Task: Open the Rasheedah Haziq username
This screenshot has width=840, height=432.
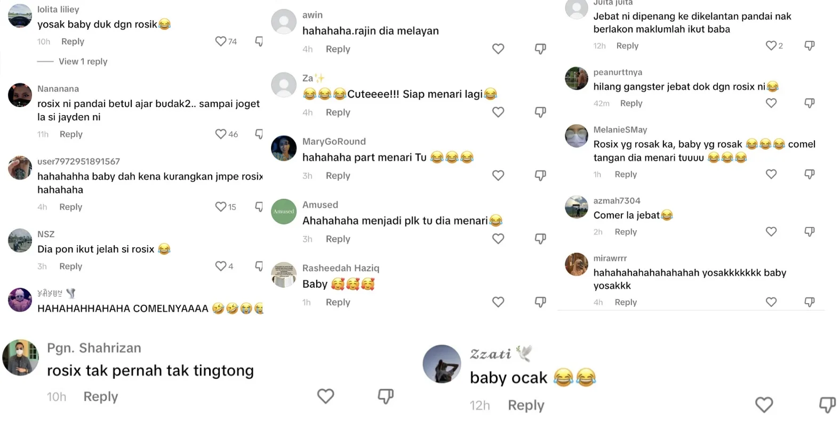Action: click(341, 268)
